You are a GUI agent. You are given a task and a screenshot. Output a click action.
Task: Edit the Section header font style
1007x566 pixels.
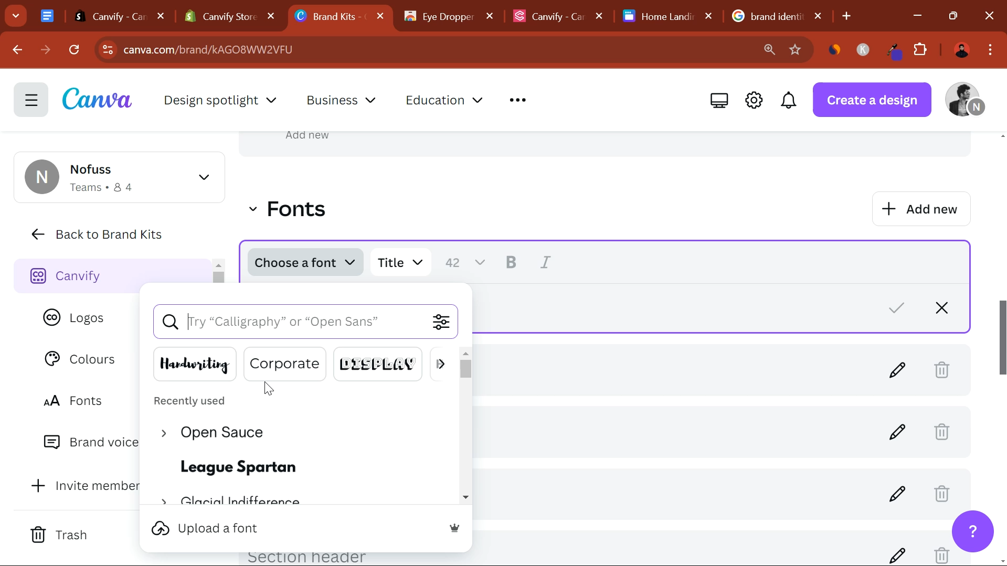click(x=897, y=556)
